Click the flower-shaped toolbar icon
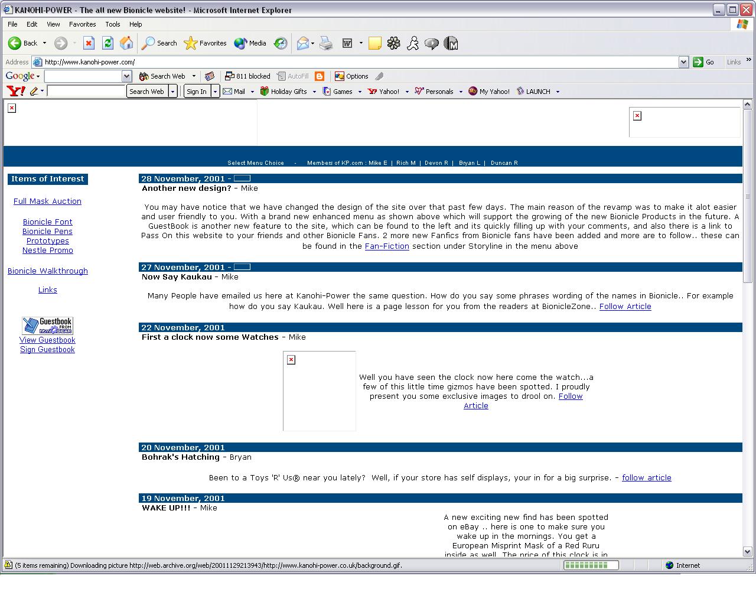Screen dimensions: 756x605 394,43
